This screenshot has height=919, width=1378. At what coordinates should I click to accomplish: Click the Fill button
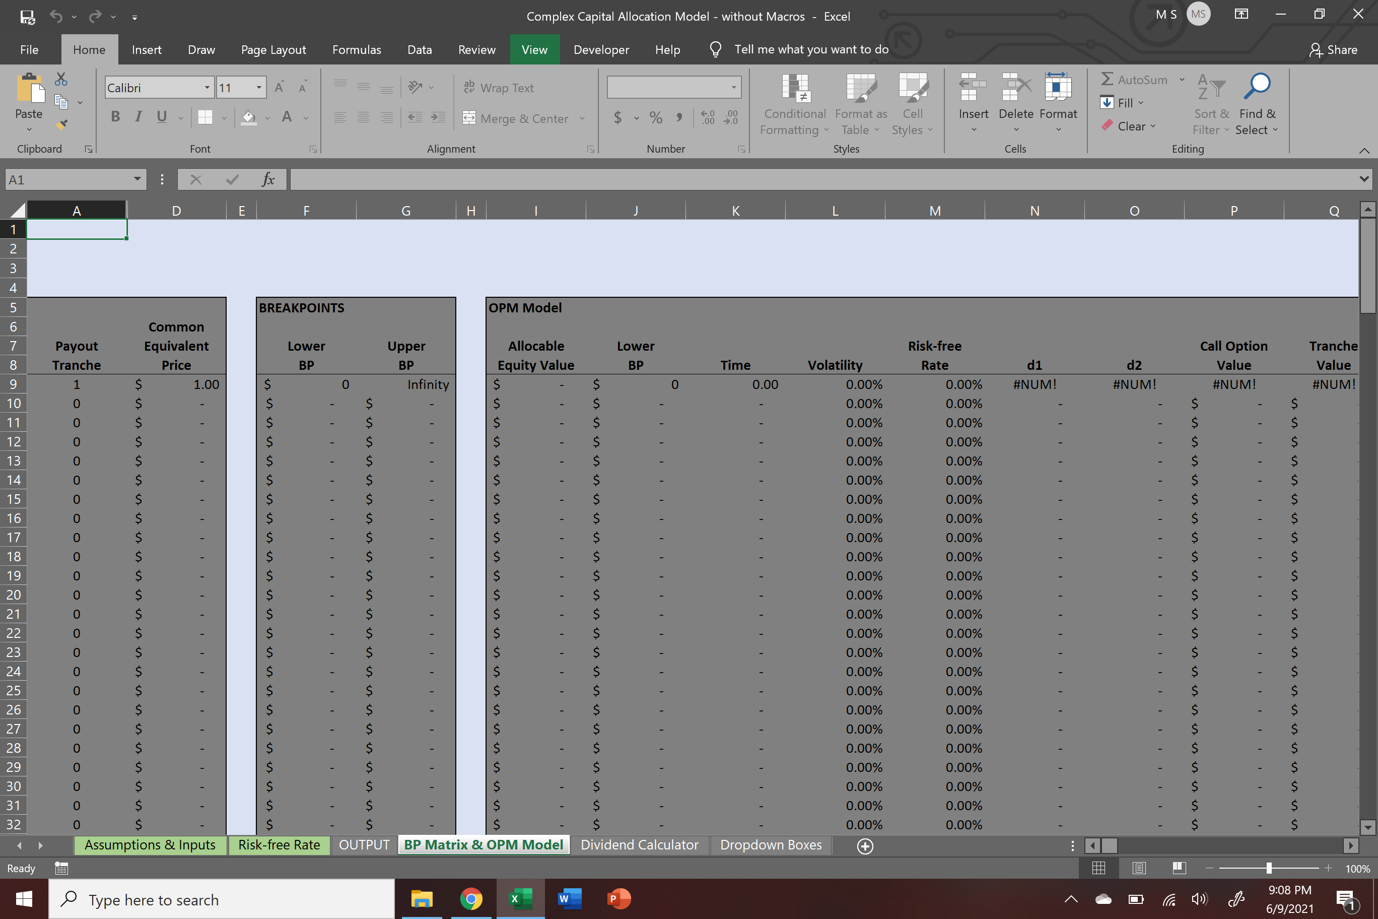[x=1122, y=103]
